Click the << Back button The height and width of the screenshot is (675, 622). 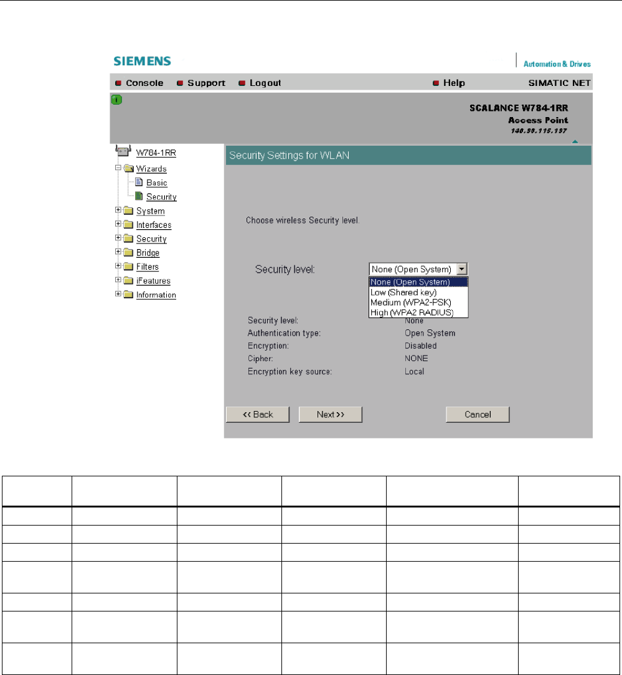point(258,415)
